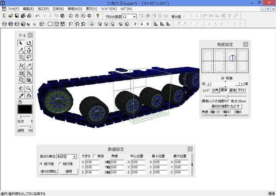Image resolution: width=276 pixels, height=196 pixels.
Task: Choose the hand pan tool
Action: (x=21, y=88)
